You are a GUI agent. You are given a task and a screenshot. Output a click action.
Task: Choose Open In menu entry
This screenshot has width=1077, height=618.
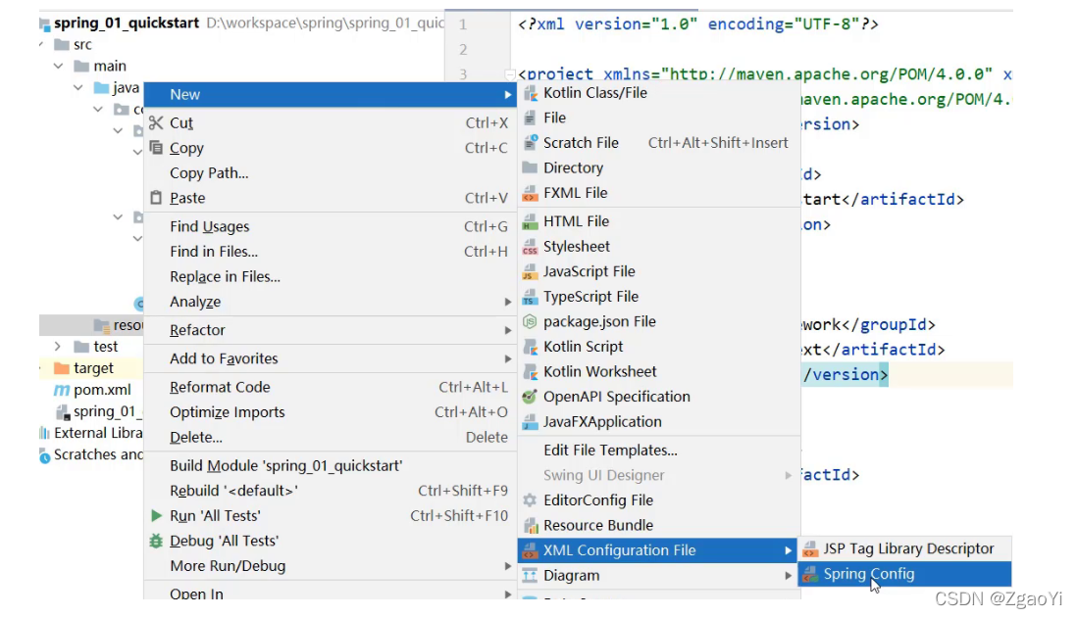(331, 593)
